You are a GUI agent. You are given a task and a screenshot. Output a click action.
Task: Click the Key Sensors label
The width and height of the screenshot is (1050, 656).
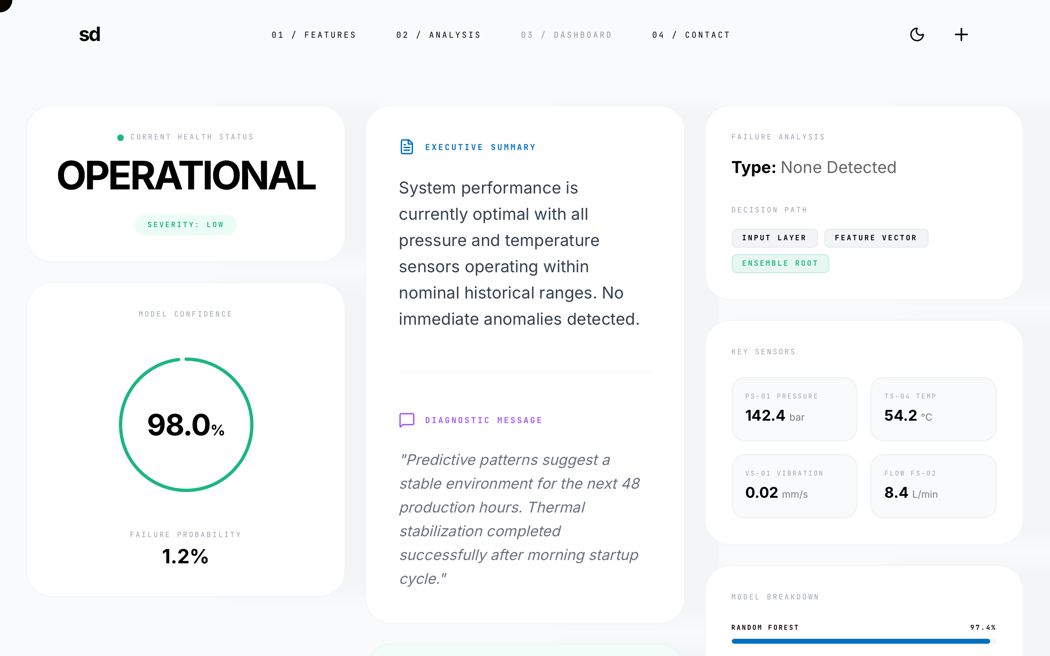763,352
